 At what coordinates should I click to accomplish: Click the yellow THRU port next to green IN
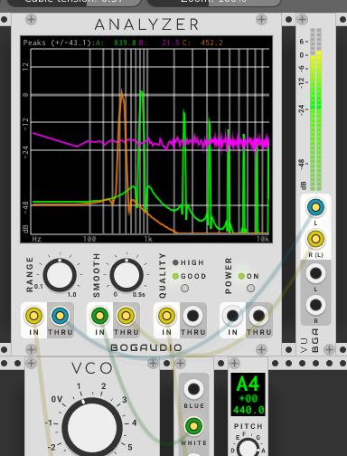coord(126,316)
